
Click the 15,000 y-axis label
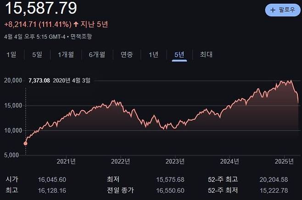click(13, 105)
